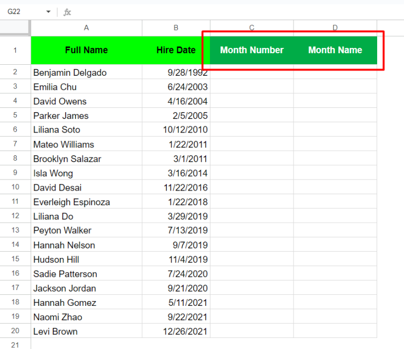Select column B header
The height and width of the screenshot is (349, 404).
click(x=176, y=28)
